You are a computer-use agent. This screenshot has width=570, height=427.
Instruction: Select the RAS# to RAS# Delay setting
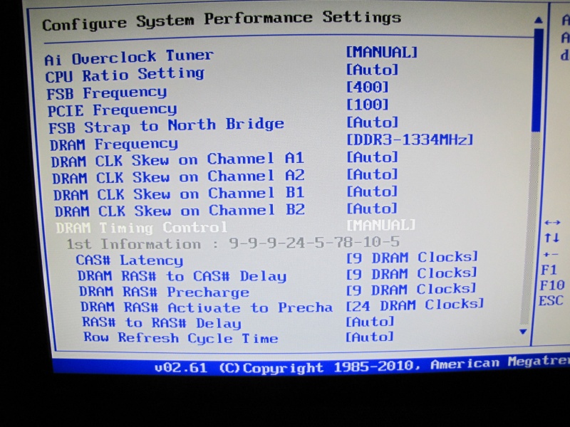(x=162, y=323)
